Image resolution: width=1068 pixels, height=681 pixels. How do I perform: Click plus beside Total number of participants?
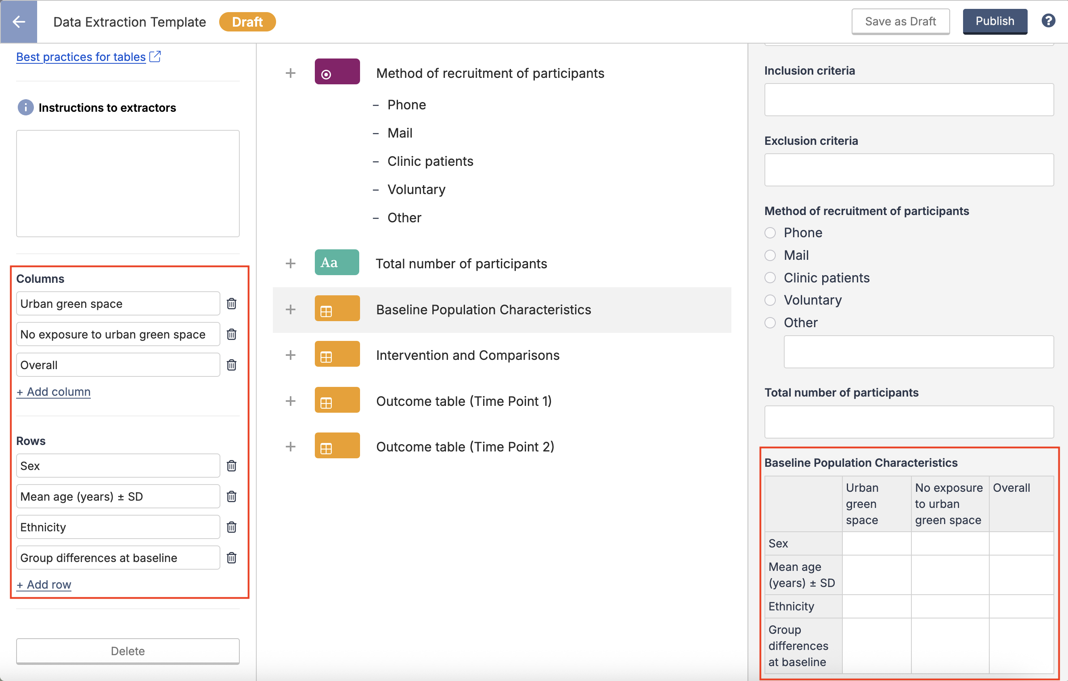[x=291, y=263]
